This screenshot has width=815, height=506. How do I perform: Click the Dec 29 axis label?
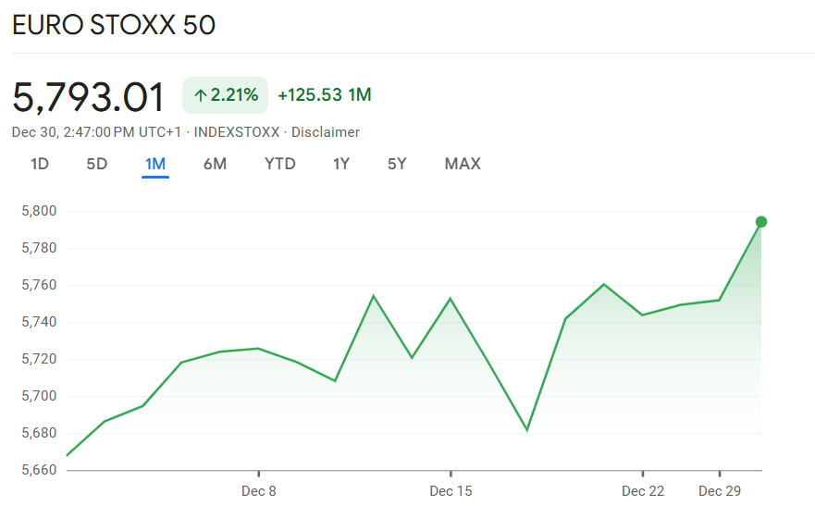coord(720,491)
